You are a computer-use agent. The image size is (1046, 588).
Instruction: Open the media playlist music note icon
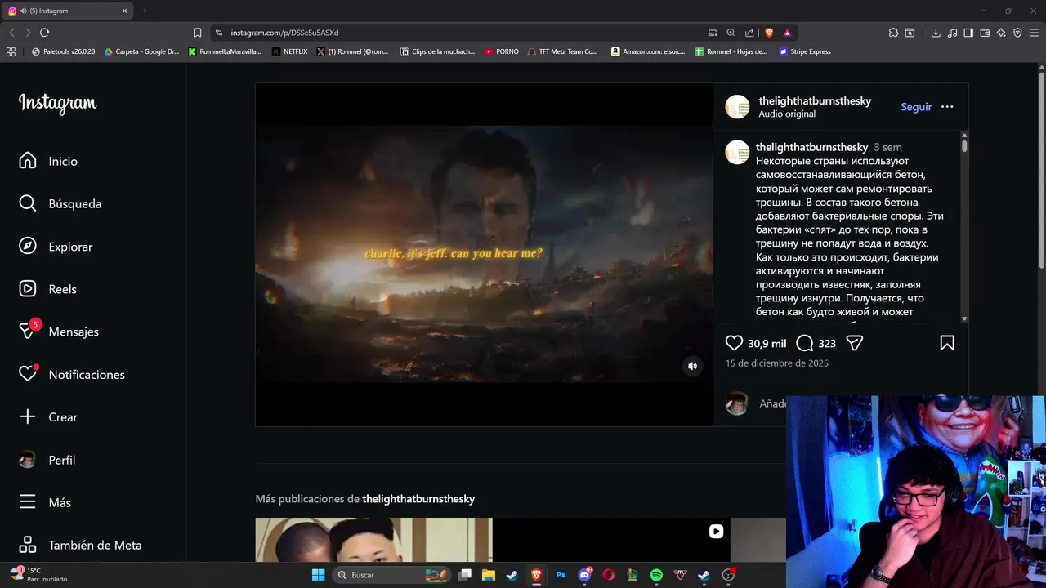tap(952, 33)
